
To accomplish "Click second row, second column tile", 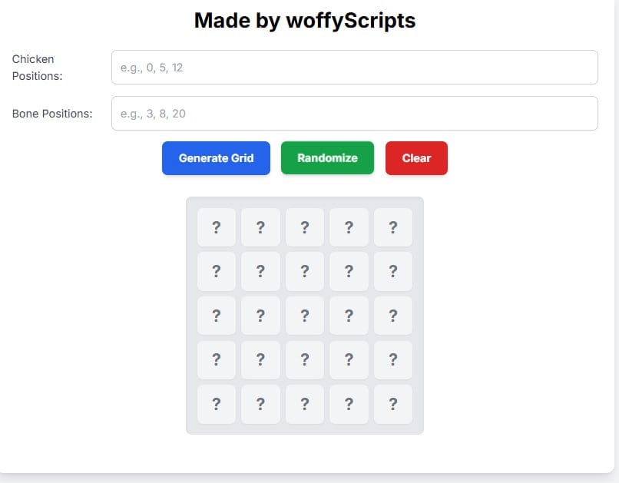I will [260, 271].
